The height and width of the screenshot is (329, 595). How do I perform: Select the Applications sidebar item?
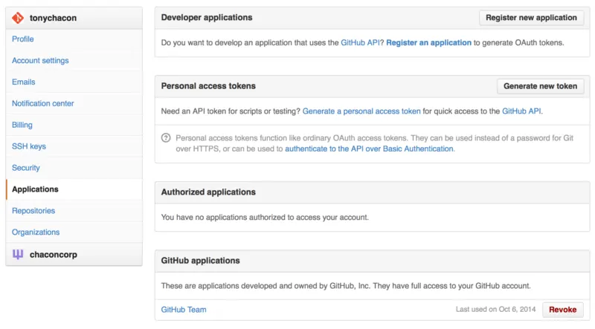[74, 189]
